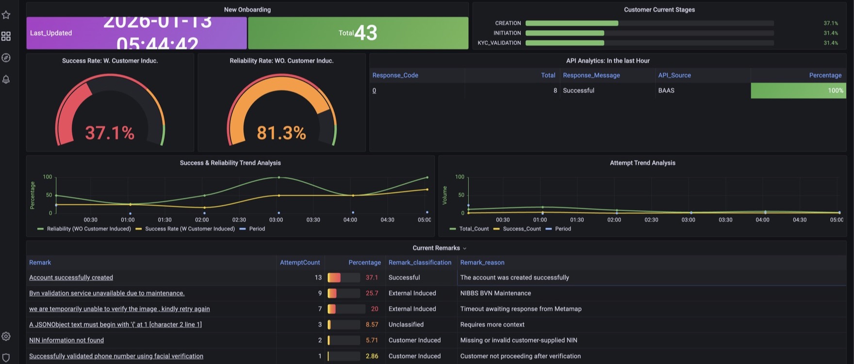Sort API Analytics by Percentage column
Viewport: 854px width, 364px height.
pos(825,75)
